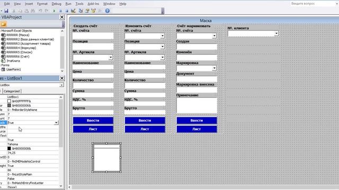Open the Insert menu

pyautogui.click(x=29, y=4)
